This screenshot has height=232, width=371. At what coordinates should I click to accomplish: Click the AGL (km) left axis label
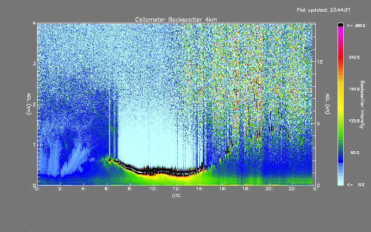(29, 104)
